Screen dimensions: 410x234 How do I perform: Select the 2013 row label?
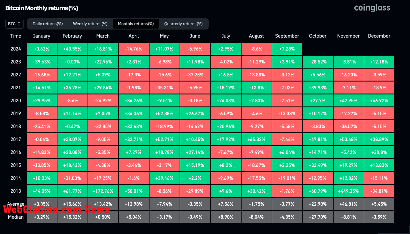(x=16, y=191)
